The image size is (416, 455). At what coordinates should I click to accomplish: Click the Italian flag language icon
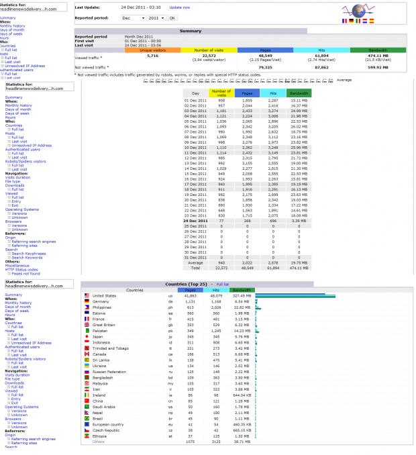click(x=358, y=21)
